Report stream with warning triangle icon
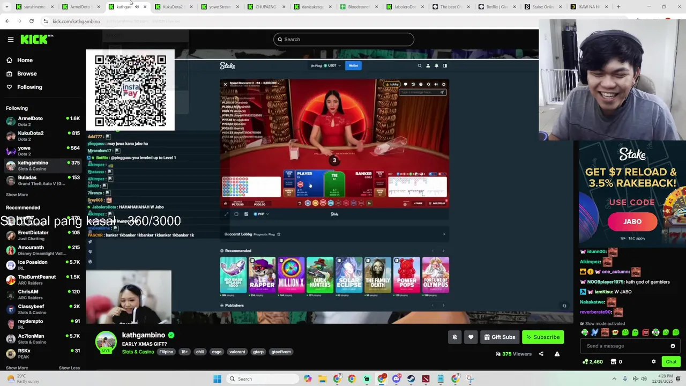The height and width of the screenshot is (386, 686). [557, 354]
